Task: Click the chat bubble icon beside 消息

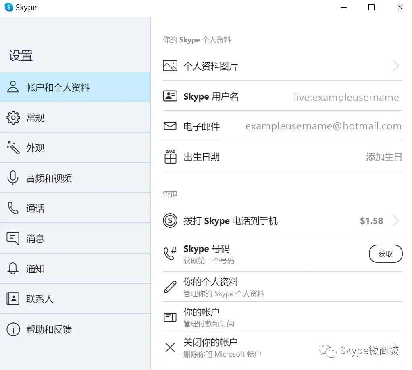Action: (x=13, y=238)
